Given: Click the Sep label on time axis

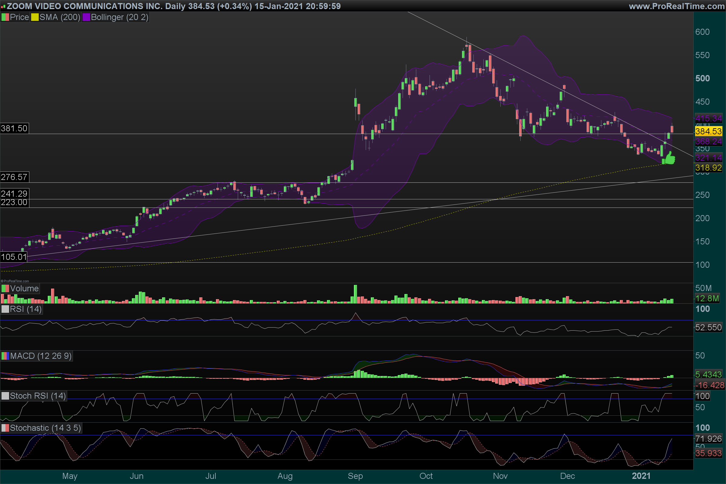Looking at the screenshot, I should click(x=355, y=476).
